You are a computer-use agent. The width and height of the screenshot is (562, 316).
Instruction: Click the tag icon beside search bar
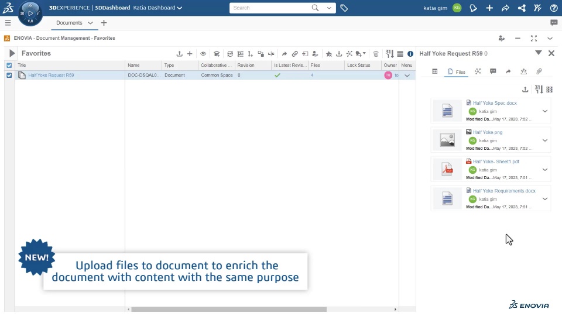point(344,8)
